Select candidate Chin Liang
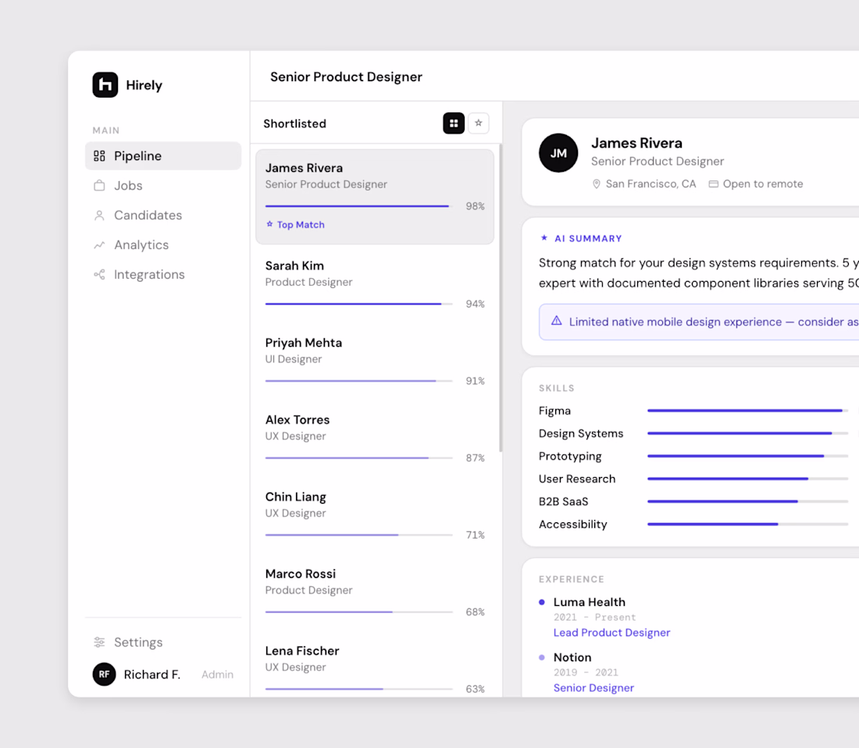This screenshot has height=748, width=859. (x=375, y=516)
